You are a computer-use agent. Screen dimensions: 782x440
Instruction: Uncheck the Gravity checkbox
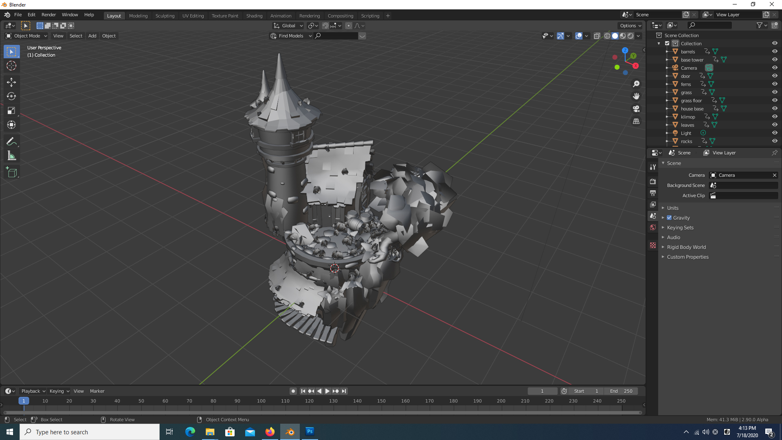[669, 218]
